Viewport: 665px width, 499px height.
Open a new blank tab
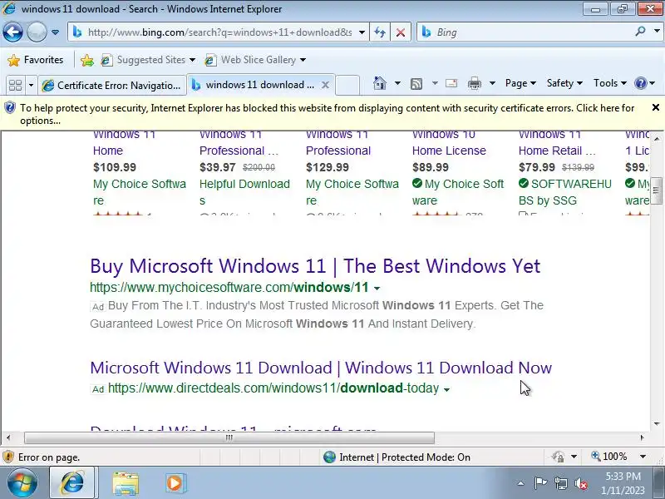click(x=347, y=85)
